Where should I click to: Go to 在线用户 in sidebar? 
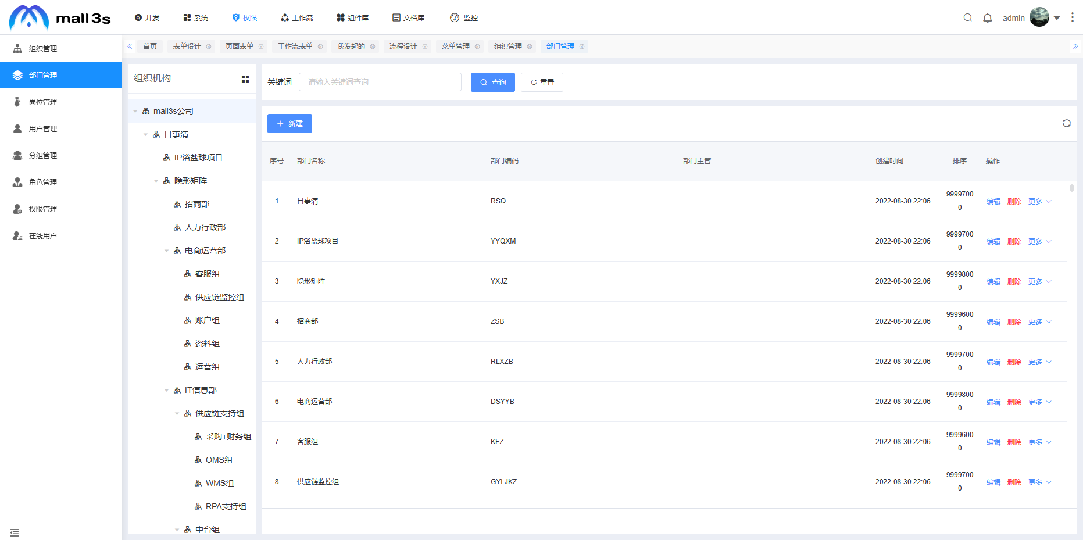click(61, 235)
